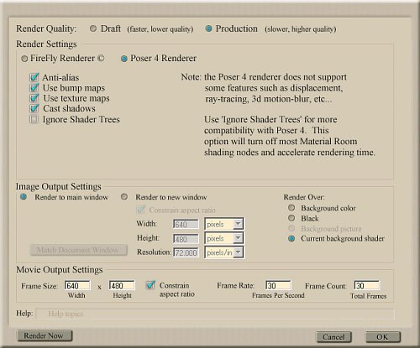This screenshot has width=420, height=348.
Task: Choose Render Over Background color
Action: (291, 208)
